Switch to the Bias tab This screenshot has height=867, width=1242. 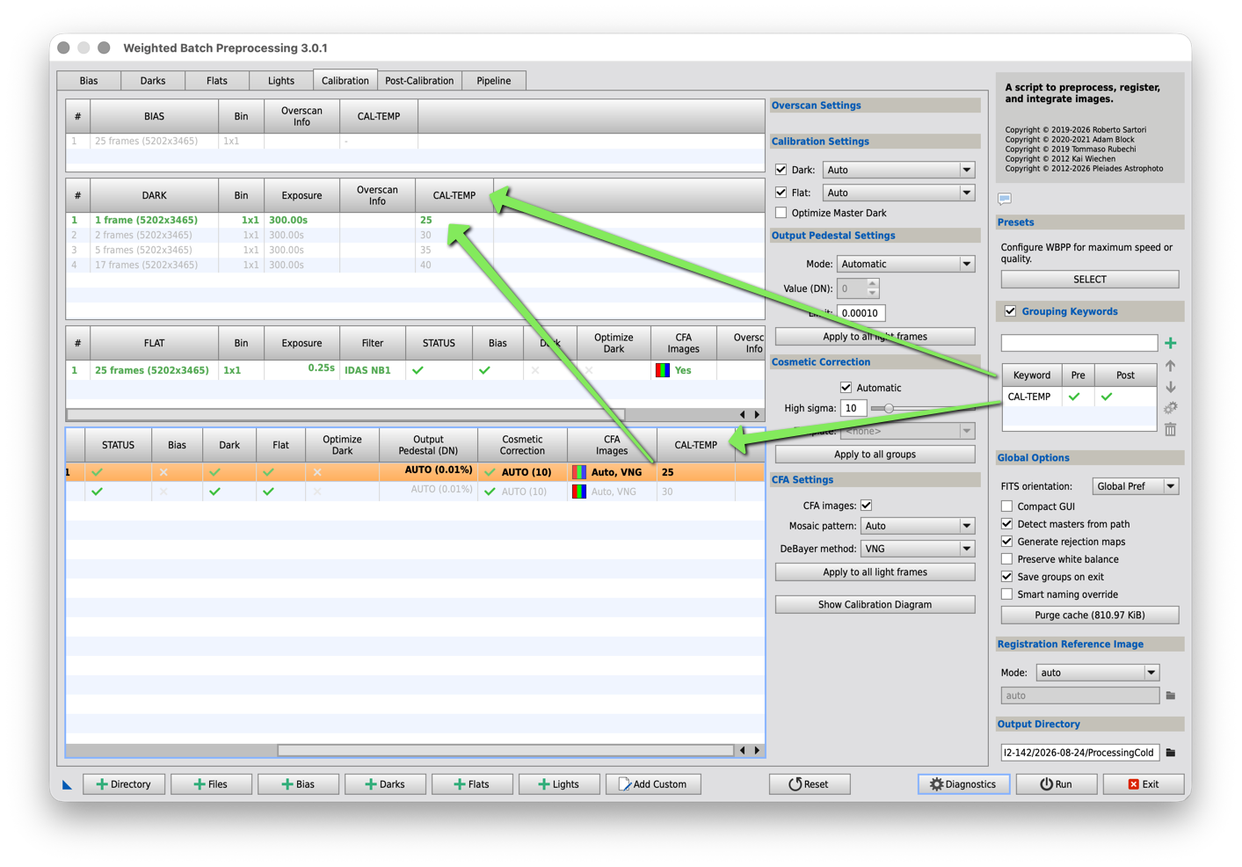89,81
